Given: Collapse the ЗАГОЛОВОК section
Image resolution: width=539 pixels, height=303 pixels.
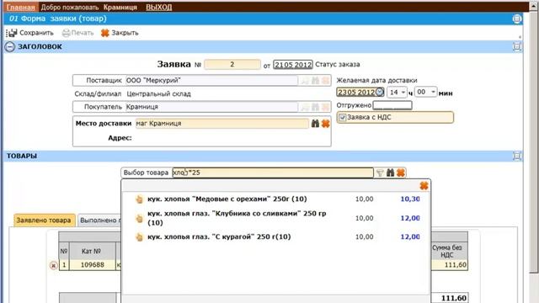Looking at the screenshot, I should (x=9, y=46).
